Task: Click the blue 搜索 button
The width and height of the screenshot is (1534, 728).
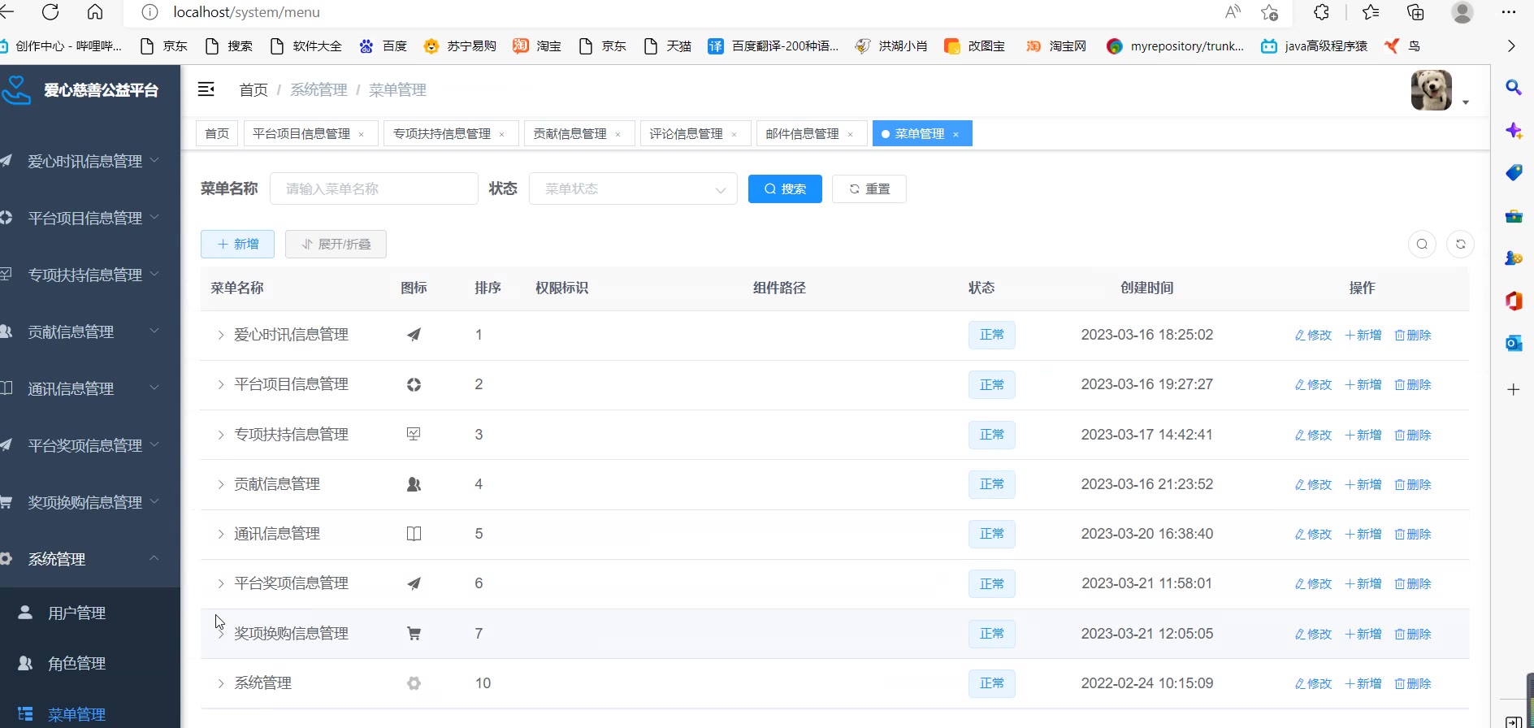Action: [x=785, y=189]
